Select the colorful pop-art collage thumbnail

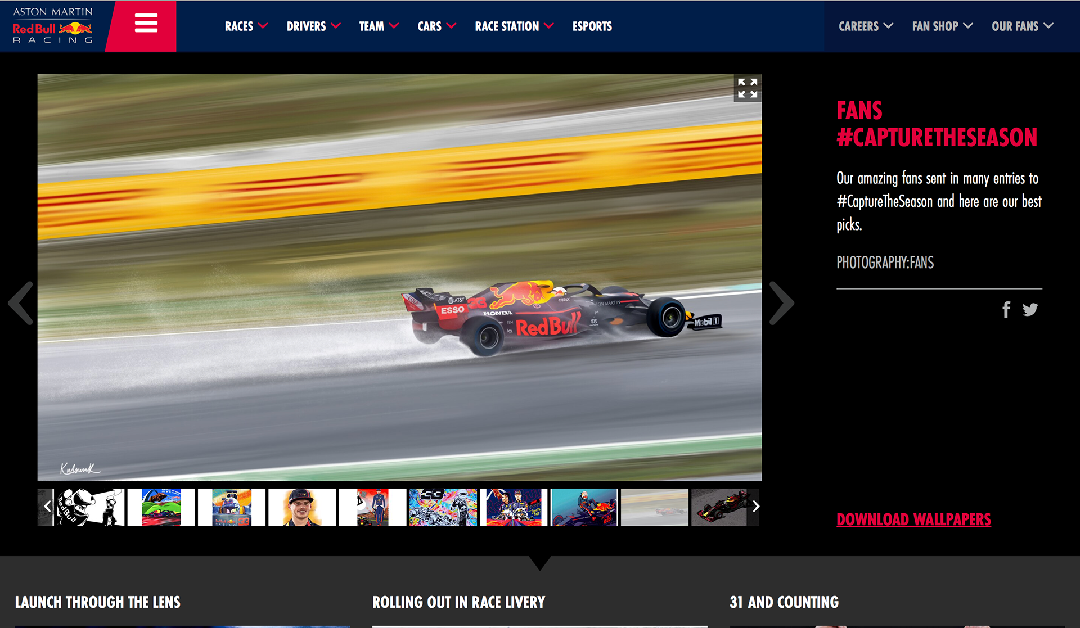(443, 507)
